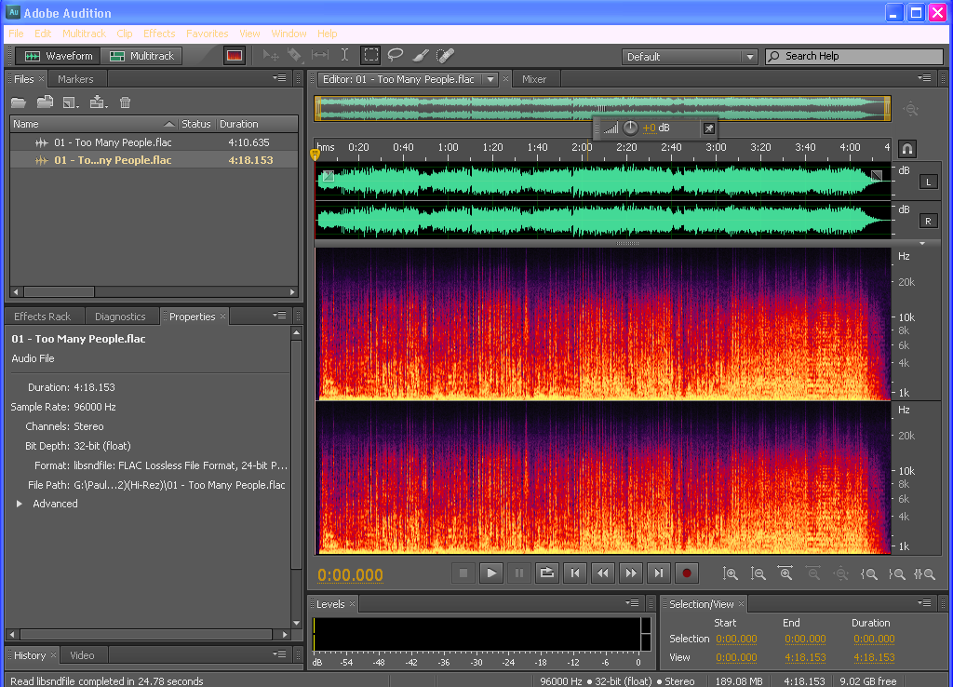Select the Razor tool
This screenshot has width=953, height=687.
click(295, 56)
